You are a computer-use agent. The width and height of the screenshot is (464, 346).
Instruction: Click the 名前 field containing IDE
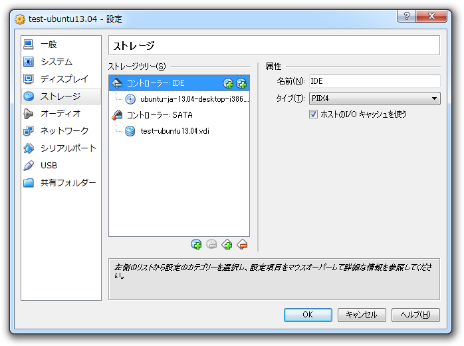click(375, 81)
